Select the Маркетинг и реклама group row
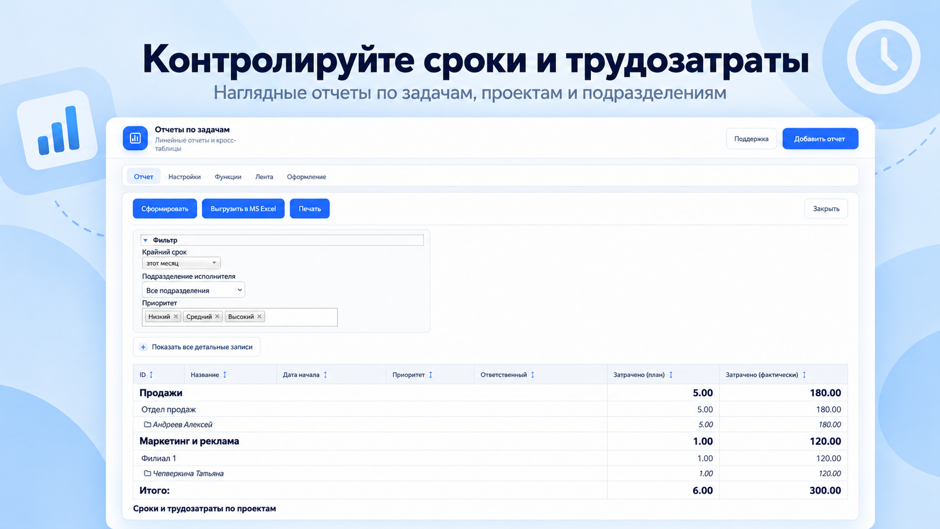The width and height of the screenshot is (940, 529). (x=490, y=441)
